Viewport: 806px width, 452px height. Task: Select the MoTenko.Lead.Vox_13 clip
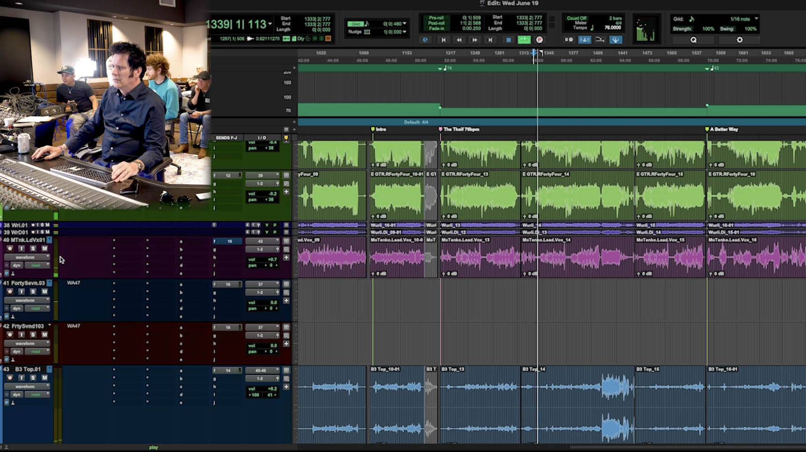(x=480, y=257)
